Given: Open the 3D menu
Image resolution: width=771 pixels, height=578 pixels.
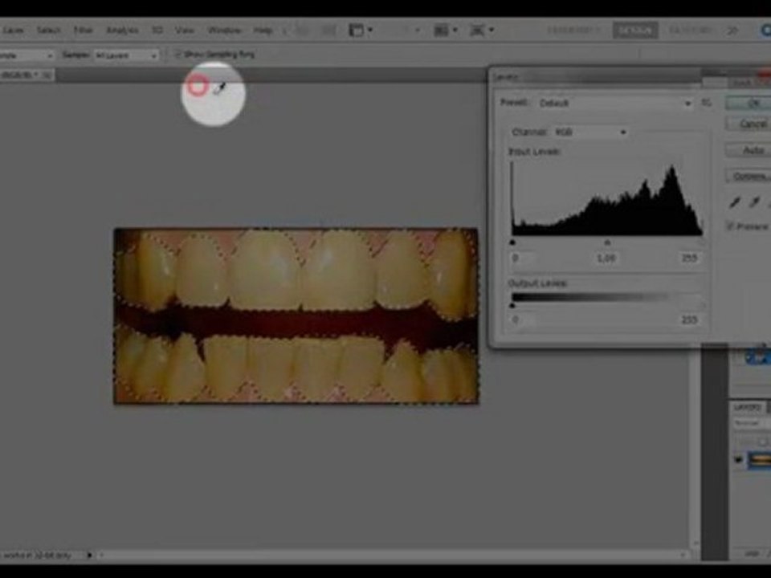Looking at the screenshot, I should pos(157,31).
